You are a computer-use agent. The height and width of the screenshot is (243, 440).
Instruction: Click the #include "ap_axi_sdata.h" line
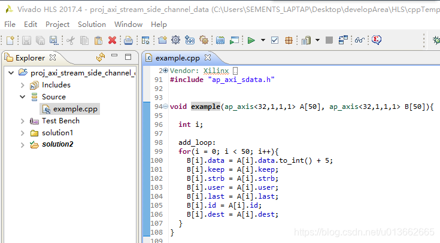222,80
